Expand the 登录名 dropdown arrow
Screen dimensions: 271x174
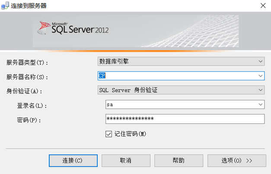pos(261,105)
